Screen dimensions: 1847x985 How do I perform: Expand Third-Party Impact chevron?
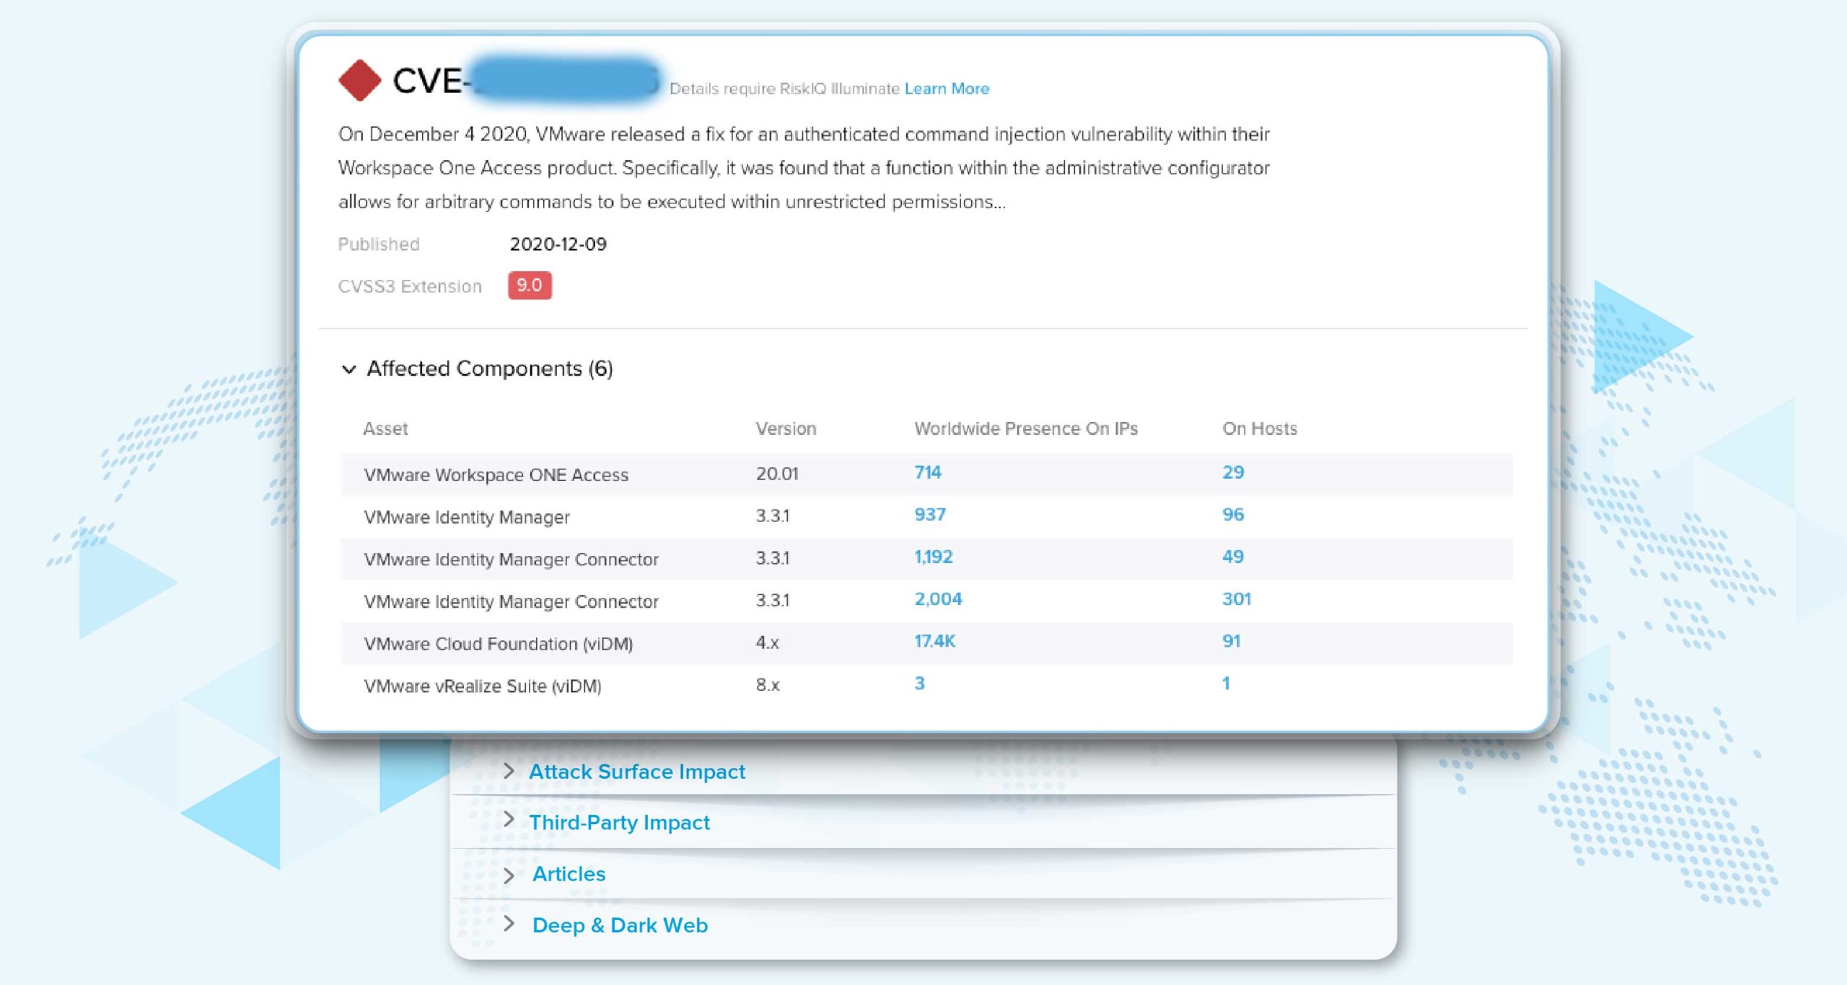(x=509, y=820)
